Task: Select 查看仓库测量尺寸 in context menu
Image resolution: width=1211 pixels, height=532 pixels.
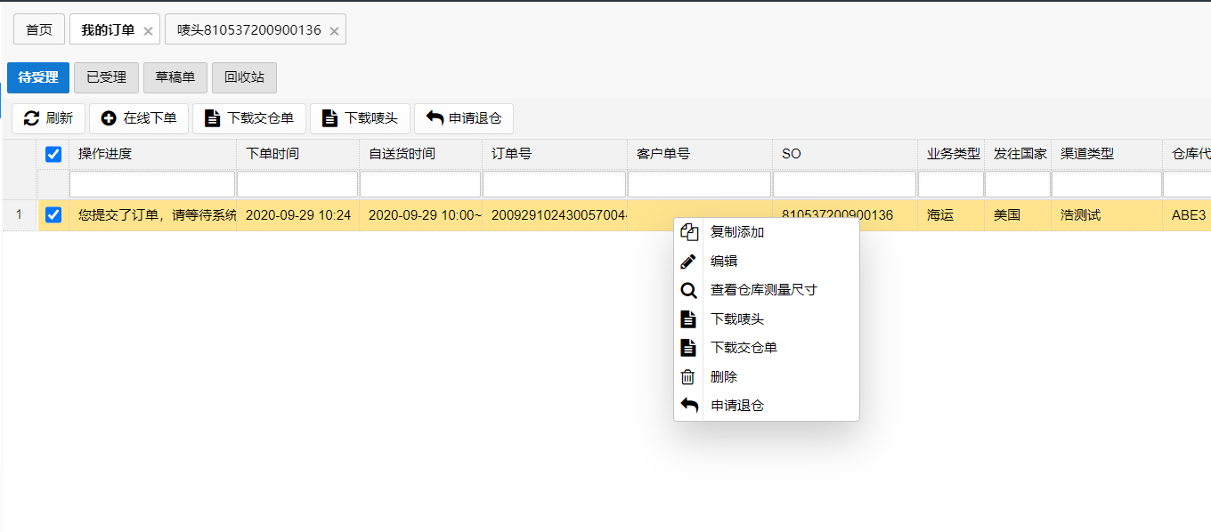Action: tap(767, 290)
